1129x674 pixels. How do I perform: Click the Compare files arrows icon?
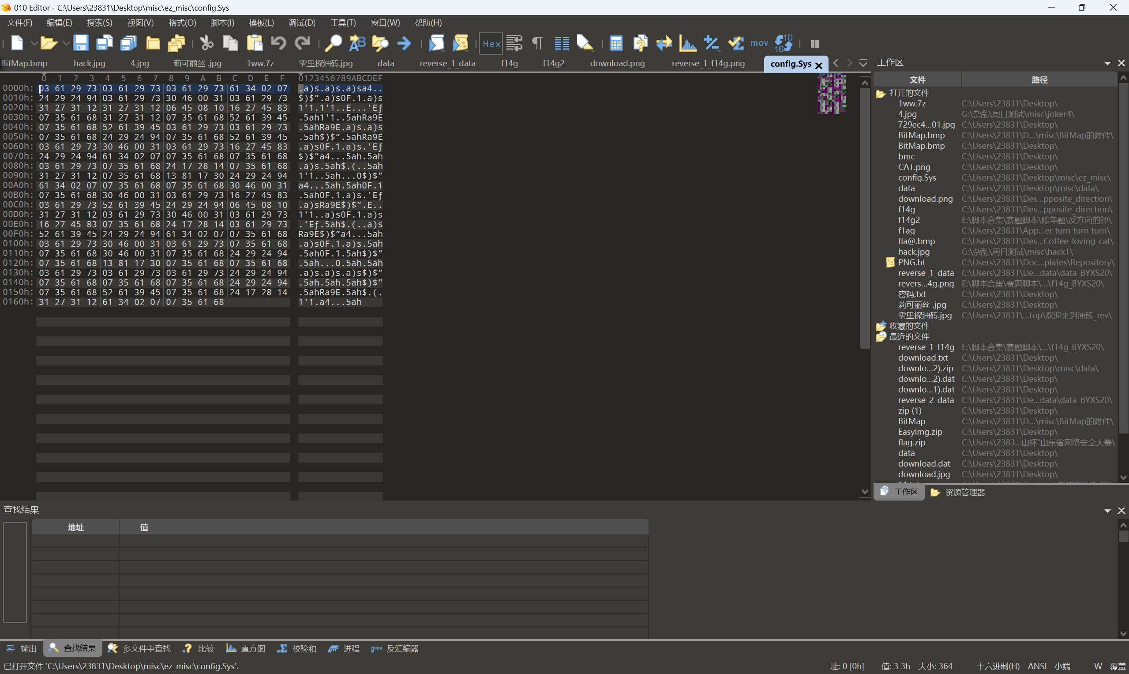[664, 43]
